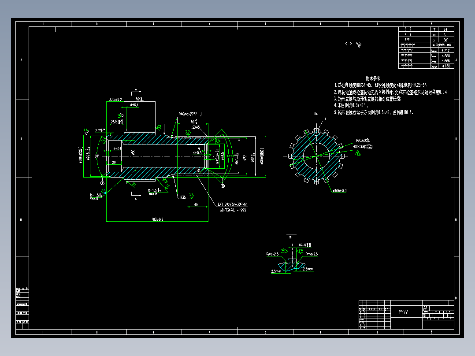Viewport: 475px width, 356px height.
Task: Click the ???? part name in title block
Action: click(403, 312)
